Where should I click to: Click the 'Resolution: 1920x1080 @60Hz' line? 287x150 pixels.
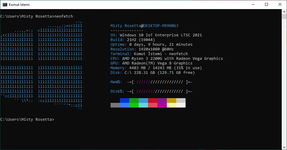[x=142, y=49]
